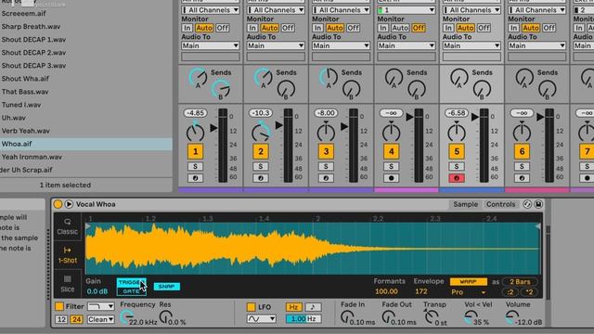Open the filter type shape dropdown
Screen dimensions: 594x334
click(101, 306)
